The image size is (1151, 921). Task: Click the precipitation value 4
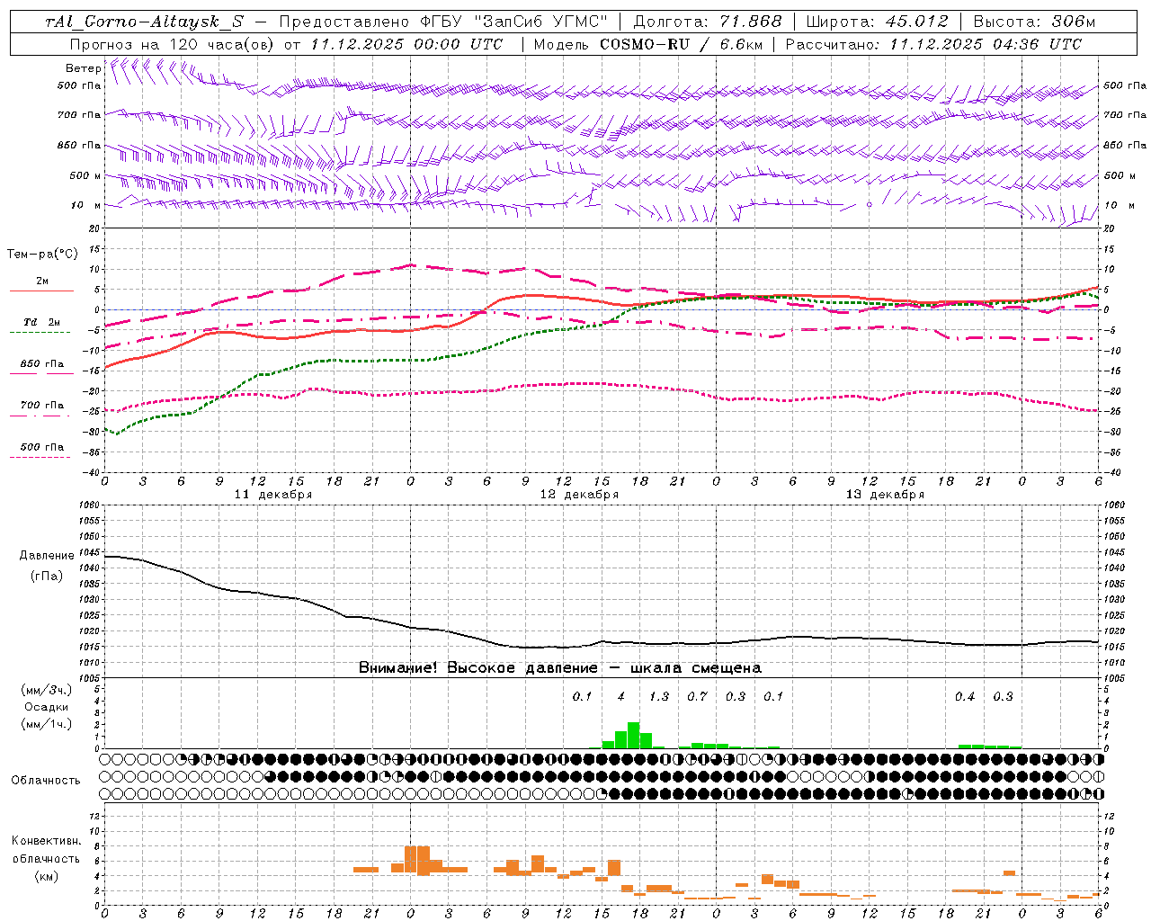(x=621, y=696)
